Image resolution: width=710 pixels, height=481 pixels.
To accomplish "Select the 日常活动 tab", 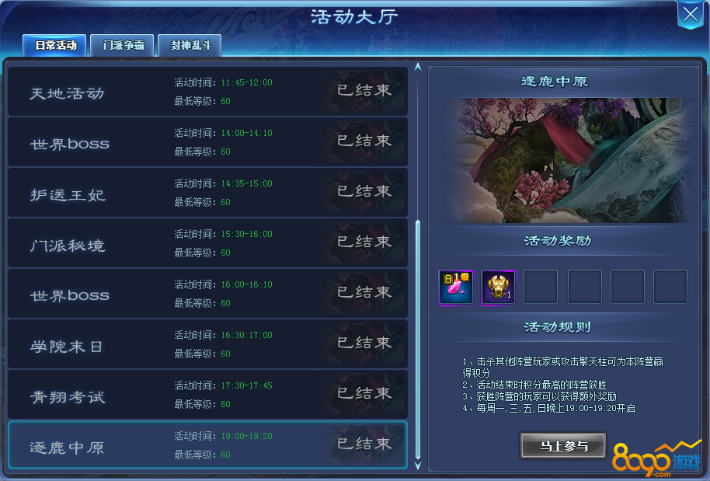I will (x=54, y=45).
